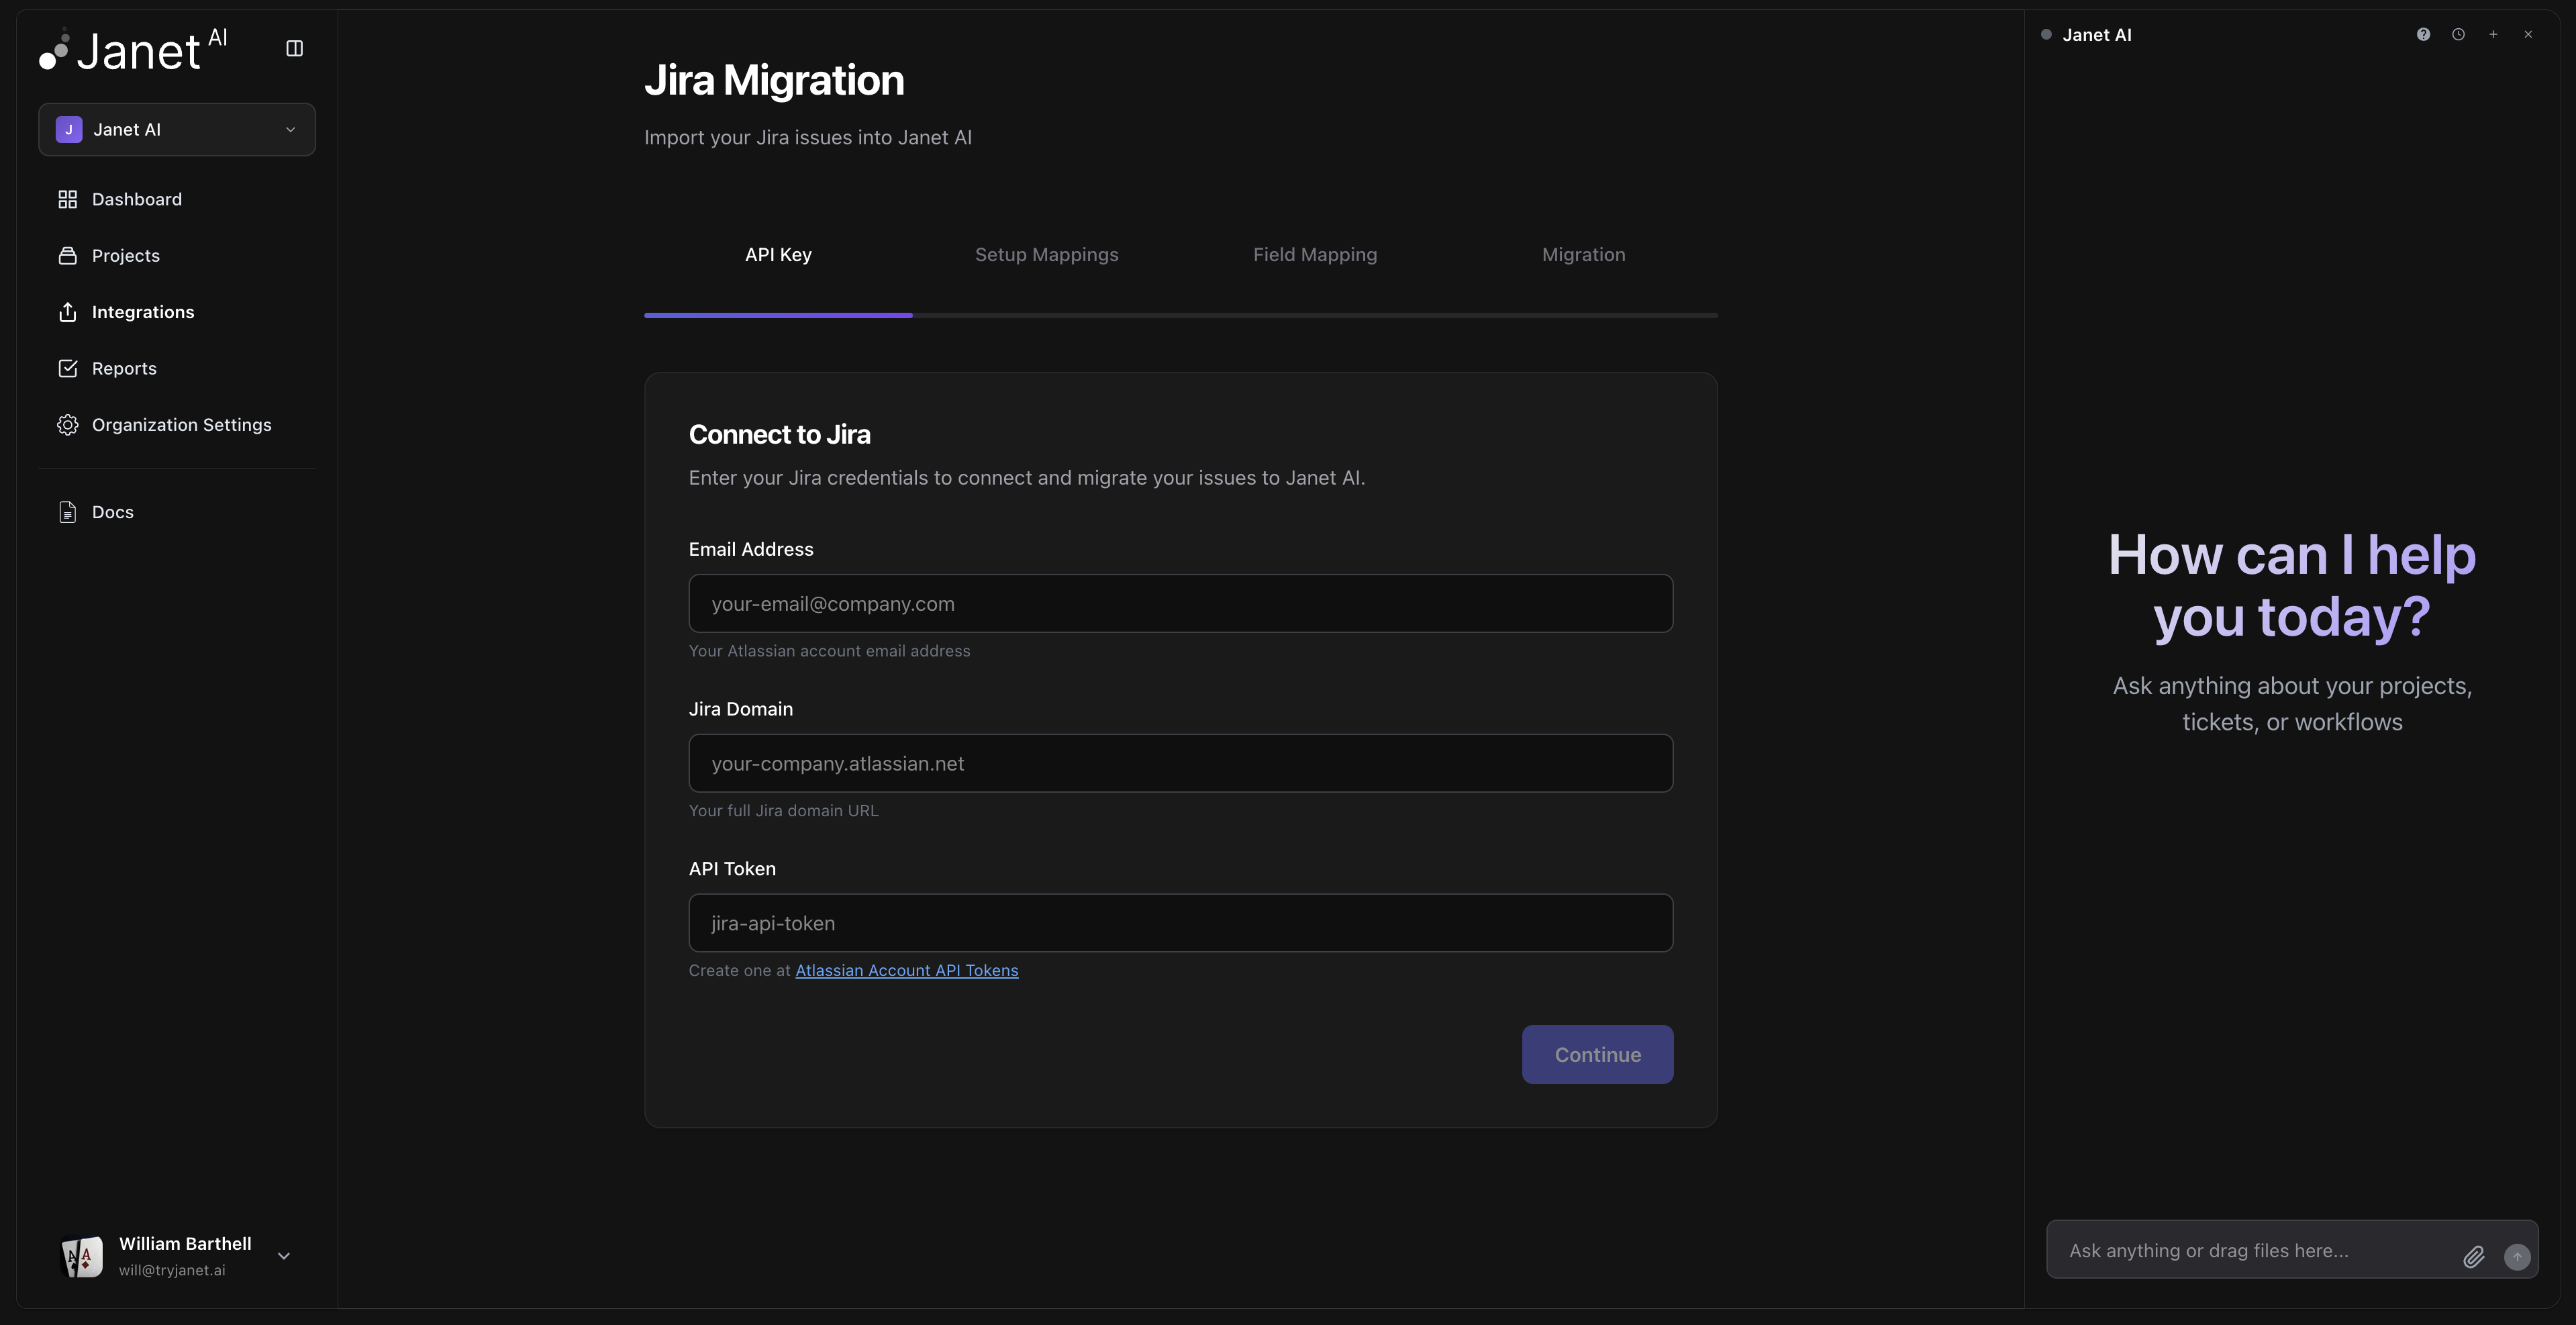The width and height of the screenshot is (2576, 1325).
Task: Click the Continue button
Action: [1596, 1054]
